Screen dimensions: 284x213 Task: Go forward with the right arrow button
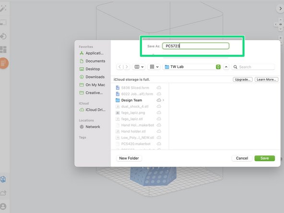127,67
